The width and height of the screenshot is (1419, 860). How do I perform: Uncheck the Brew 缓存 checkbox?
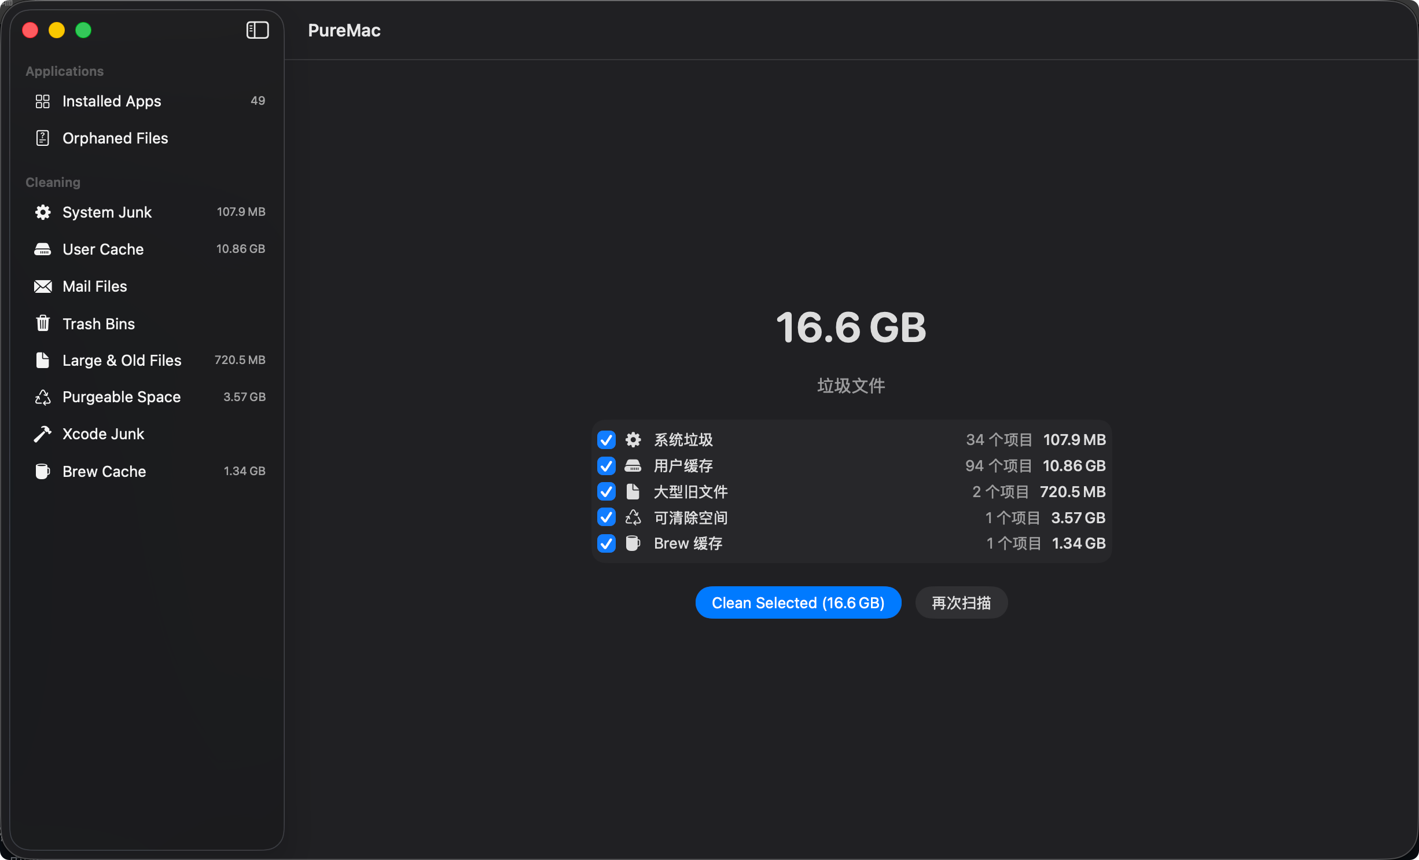click(605, 543)
